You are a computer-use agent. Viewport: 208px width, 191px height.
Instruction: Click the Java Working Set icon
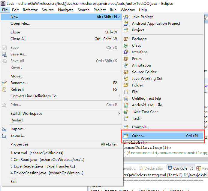click(x=126, y=79)
